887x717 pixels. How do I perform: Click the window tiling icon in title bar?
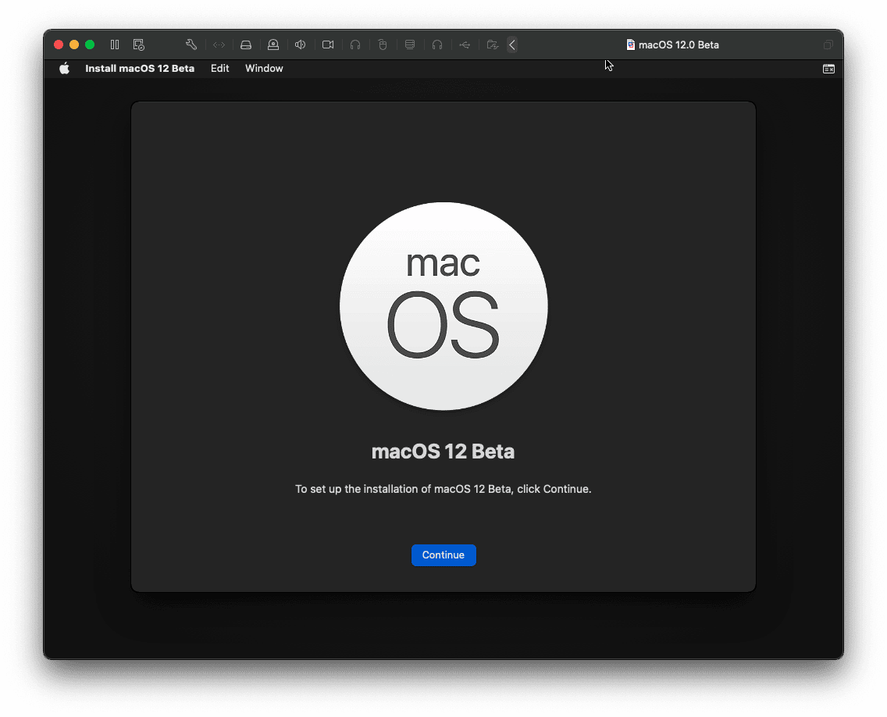[828, 45]
